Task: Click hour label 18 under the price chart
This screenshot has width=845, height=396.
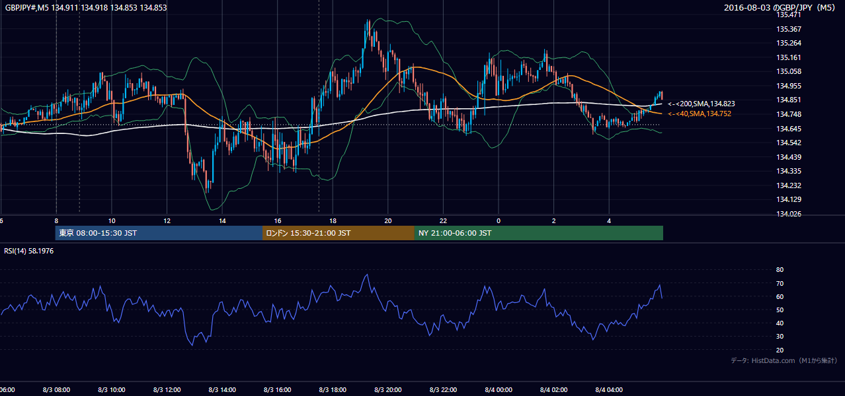Action: pos(333,220)
